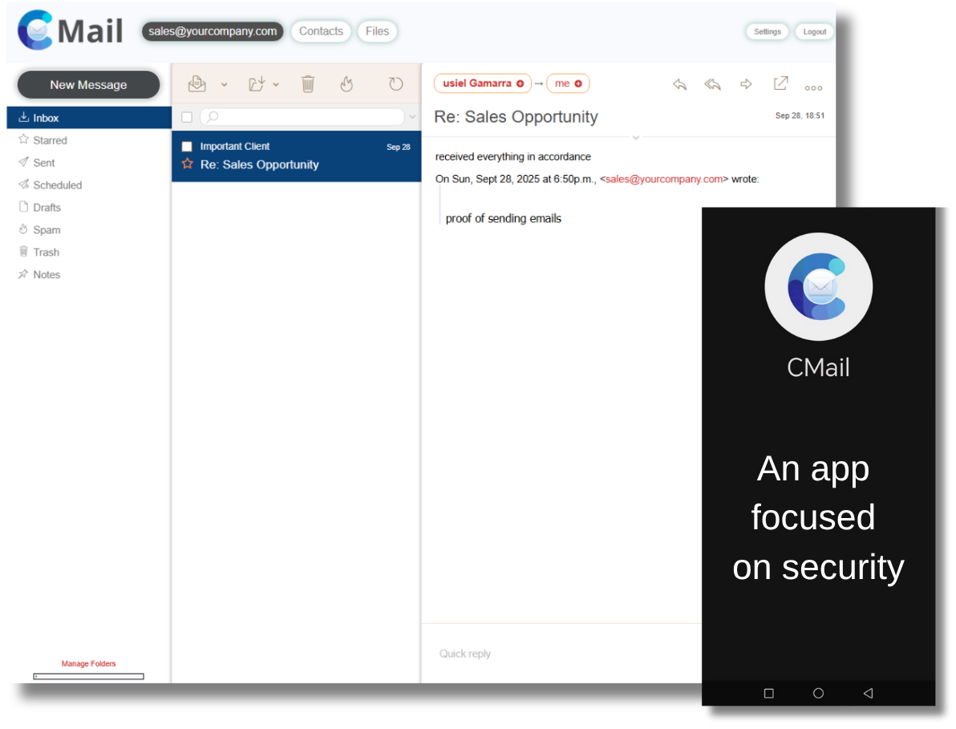The image size is (956, 729).
Task: Expand the move-to-folder dropdown arrow
Action: pos(276,84)
